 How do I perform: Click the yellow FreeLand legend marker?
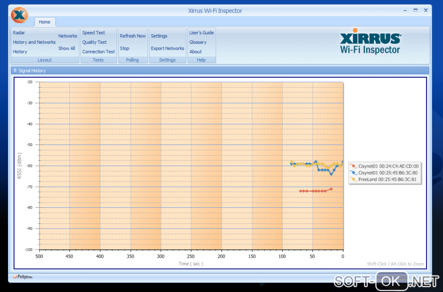point(354,179)
